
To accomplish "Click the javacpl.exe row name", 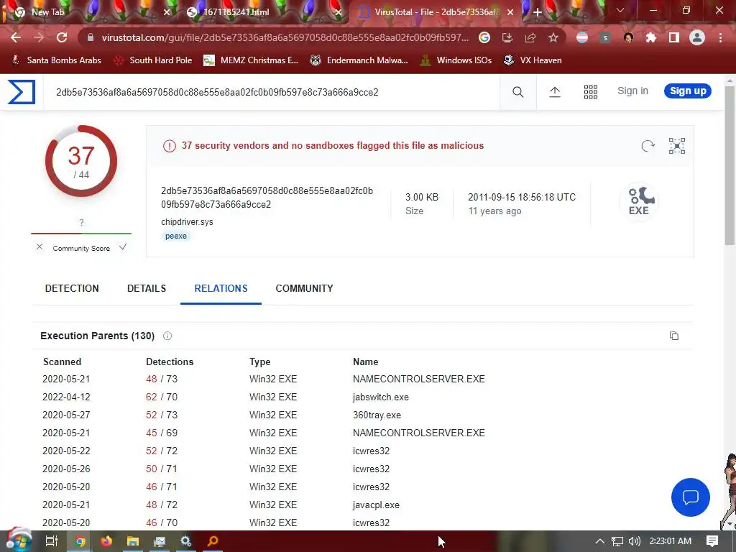I will [376, 505].
